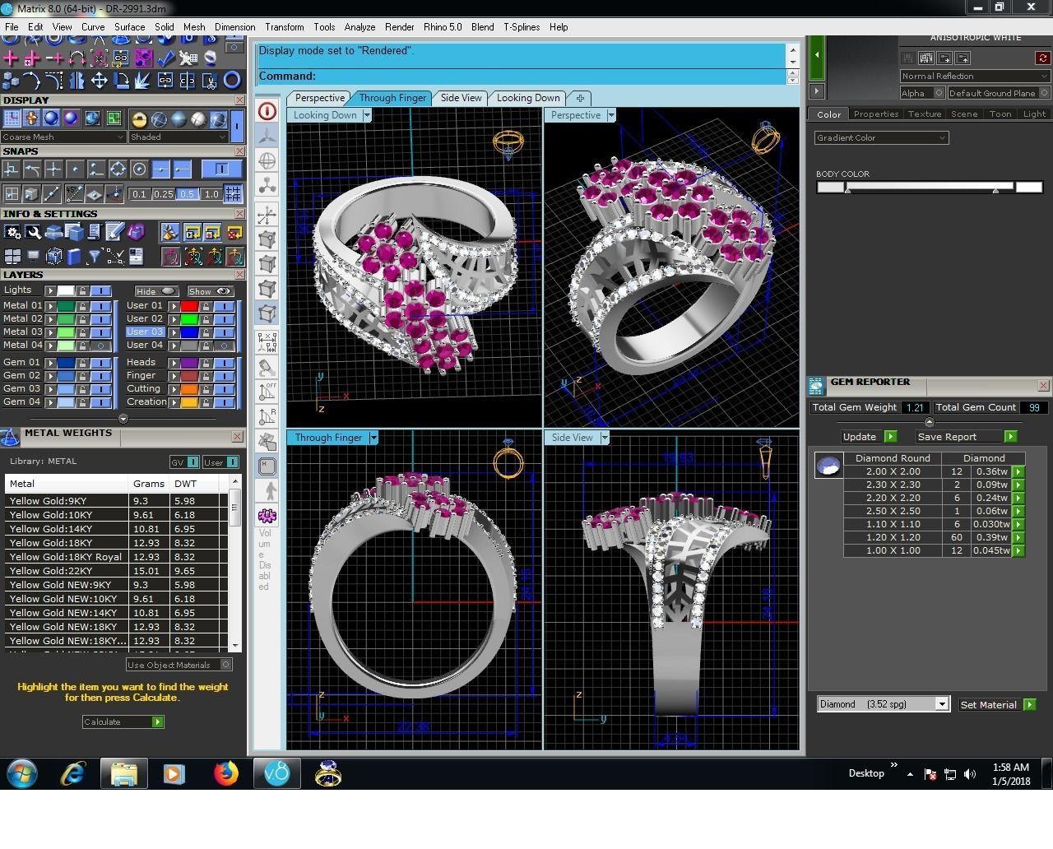Open the Diamond (3.52 spg) material dropdown
The width and height of the screenshot is (1053, 849).
(x=883, y=704)
